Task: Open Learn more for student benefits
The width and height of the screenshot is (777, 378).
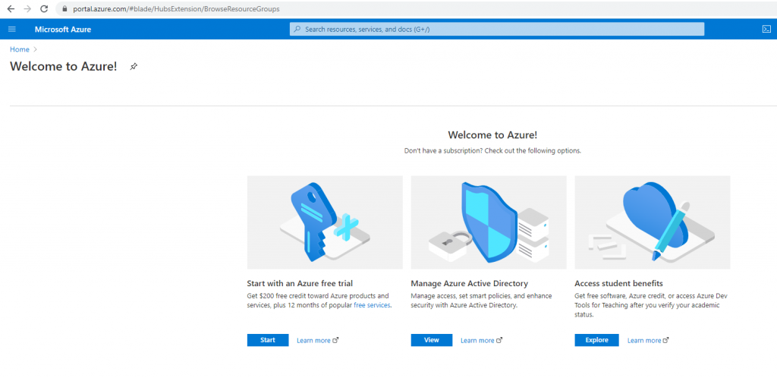Action: (648, 340)
